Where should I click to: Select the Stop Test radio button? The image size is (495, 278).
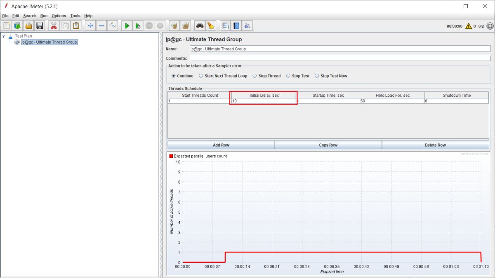coord(288,76)
